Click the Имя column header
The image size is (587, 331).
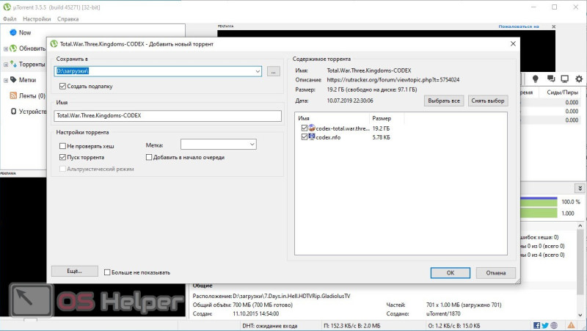pyautogui.click(x=332, y=118)
